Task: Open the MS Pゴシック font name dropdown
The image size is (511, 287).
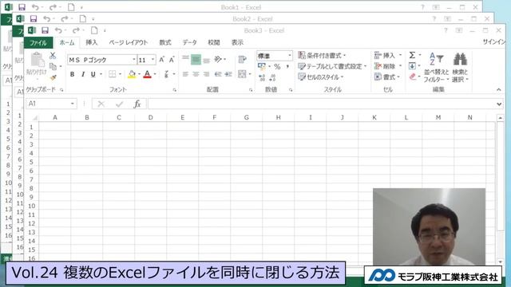Action: pos(133,60)
